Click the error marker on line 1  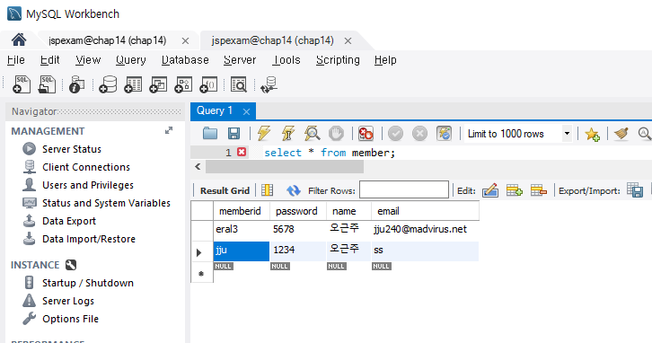pos(242,152)
